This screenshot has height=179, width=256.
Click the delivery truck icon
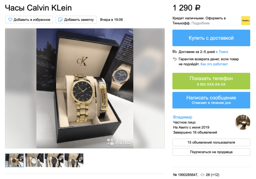[x=174, y=52]
